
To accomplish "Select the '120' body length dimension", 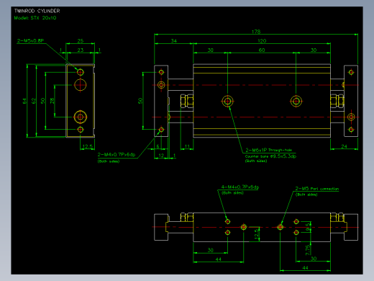I will click(x=262, y=40).
